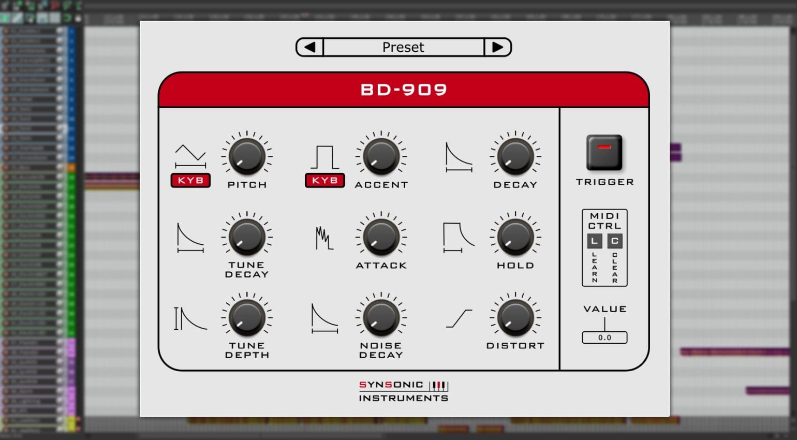
Task: Select previous preset with left arrow
Action: (x=309, y=47)
